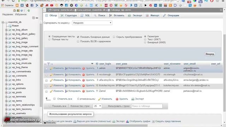This screenshot has width=226, height=127.
Task: Click the link chain icon in sidebar
Action: pyautogui.click(x=37, y=18)
